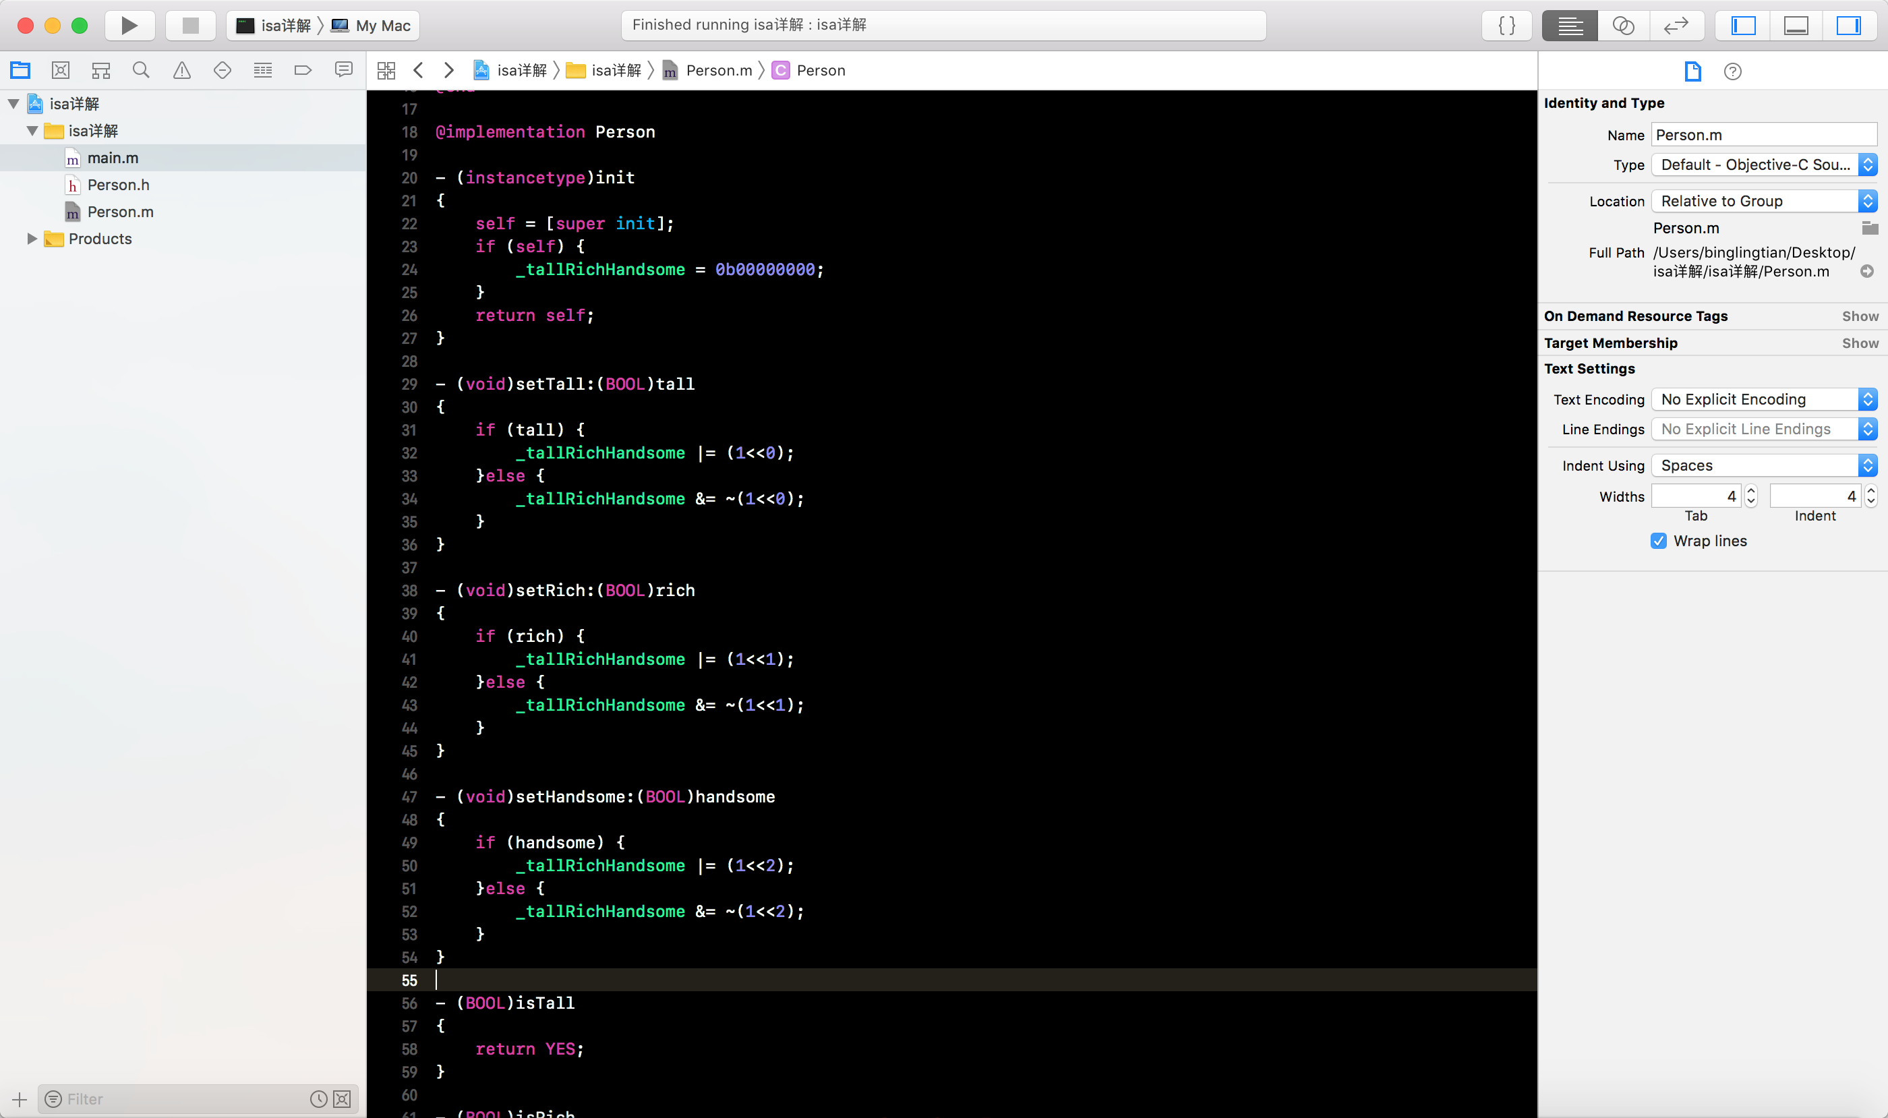This screenshot has width=1888, height=1118.
Task: Open the Indent Using dropdown
Action: (x=1764, y=465)
